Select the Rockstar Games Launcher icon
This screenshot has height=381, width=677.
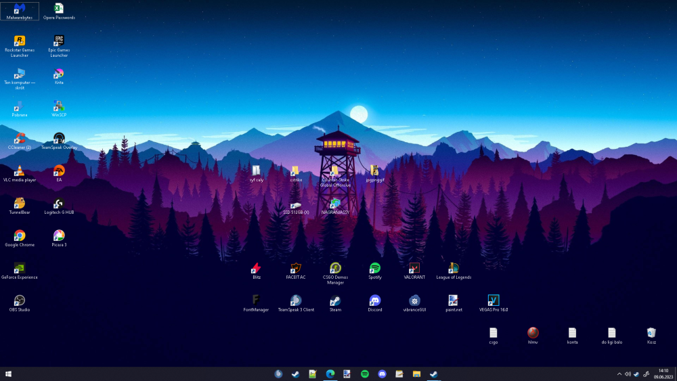pos(20,46)
